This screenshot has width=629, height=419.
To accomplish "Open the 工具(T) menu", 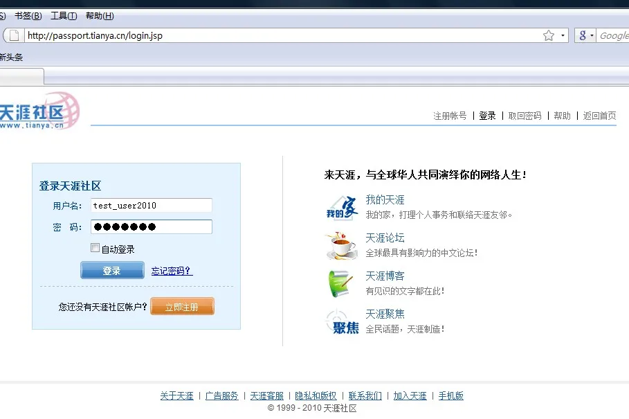I will 64,16.
